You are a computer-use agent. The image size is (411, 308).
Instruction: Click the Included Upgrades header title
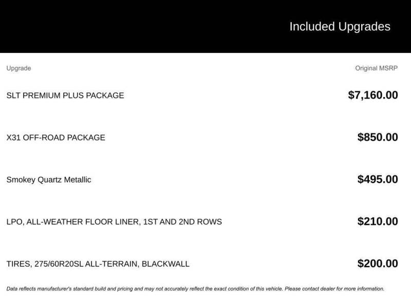tap(340, 27)
